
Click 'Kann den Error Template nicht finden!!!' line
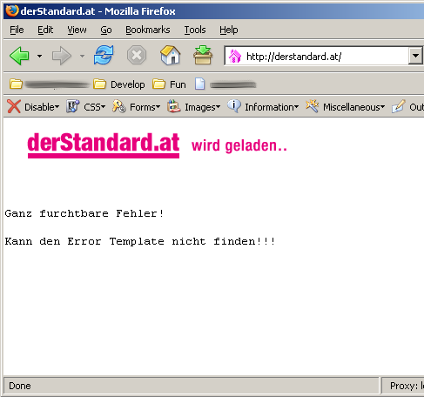pos(140,241)
